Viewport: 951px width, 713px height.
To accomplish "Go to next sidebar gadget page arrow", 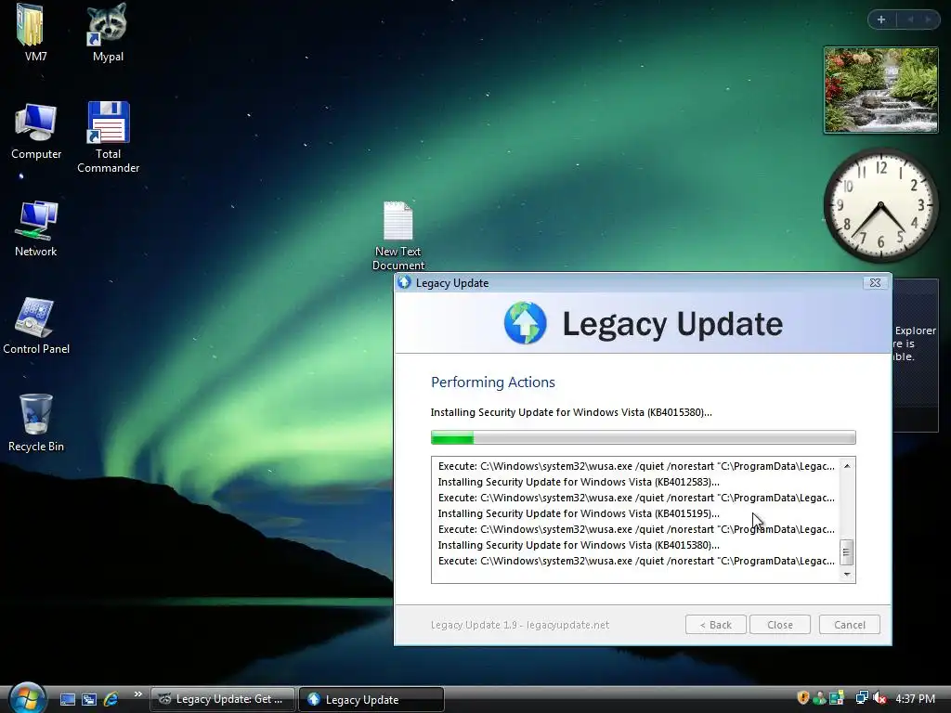I will (928, 19).
